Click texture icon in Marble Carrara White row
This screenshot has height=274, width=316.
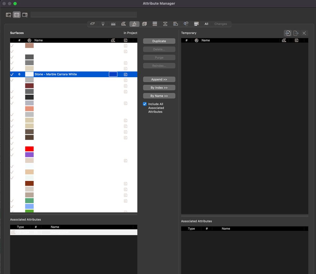tap(126, 74)
